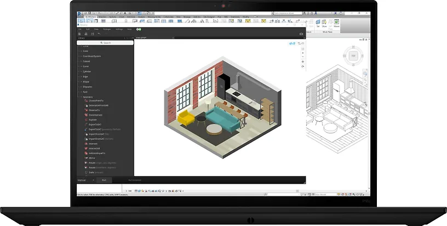
Task: Click the camera export image icon
Action: pyautogui.click(x=301, y=33)
